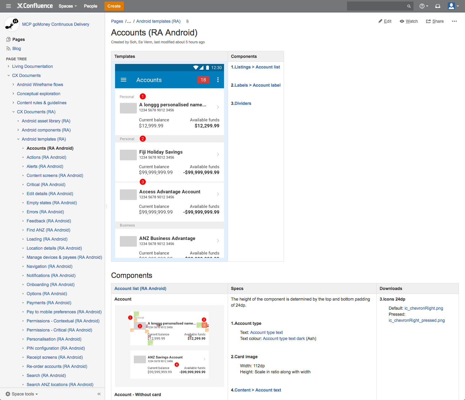The height and width of the screenshot is (400, 465).
Task: Open Re-order accounts (RA Android) page
Action: 57,366
